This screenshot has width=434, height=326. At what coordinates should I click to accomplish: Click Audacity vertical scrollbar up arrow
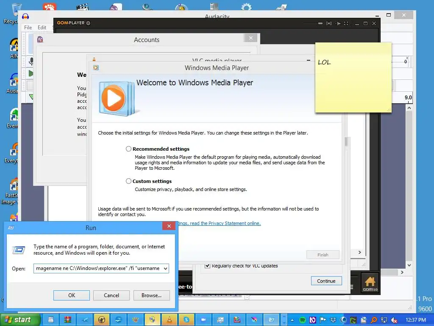point(409,108)
